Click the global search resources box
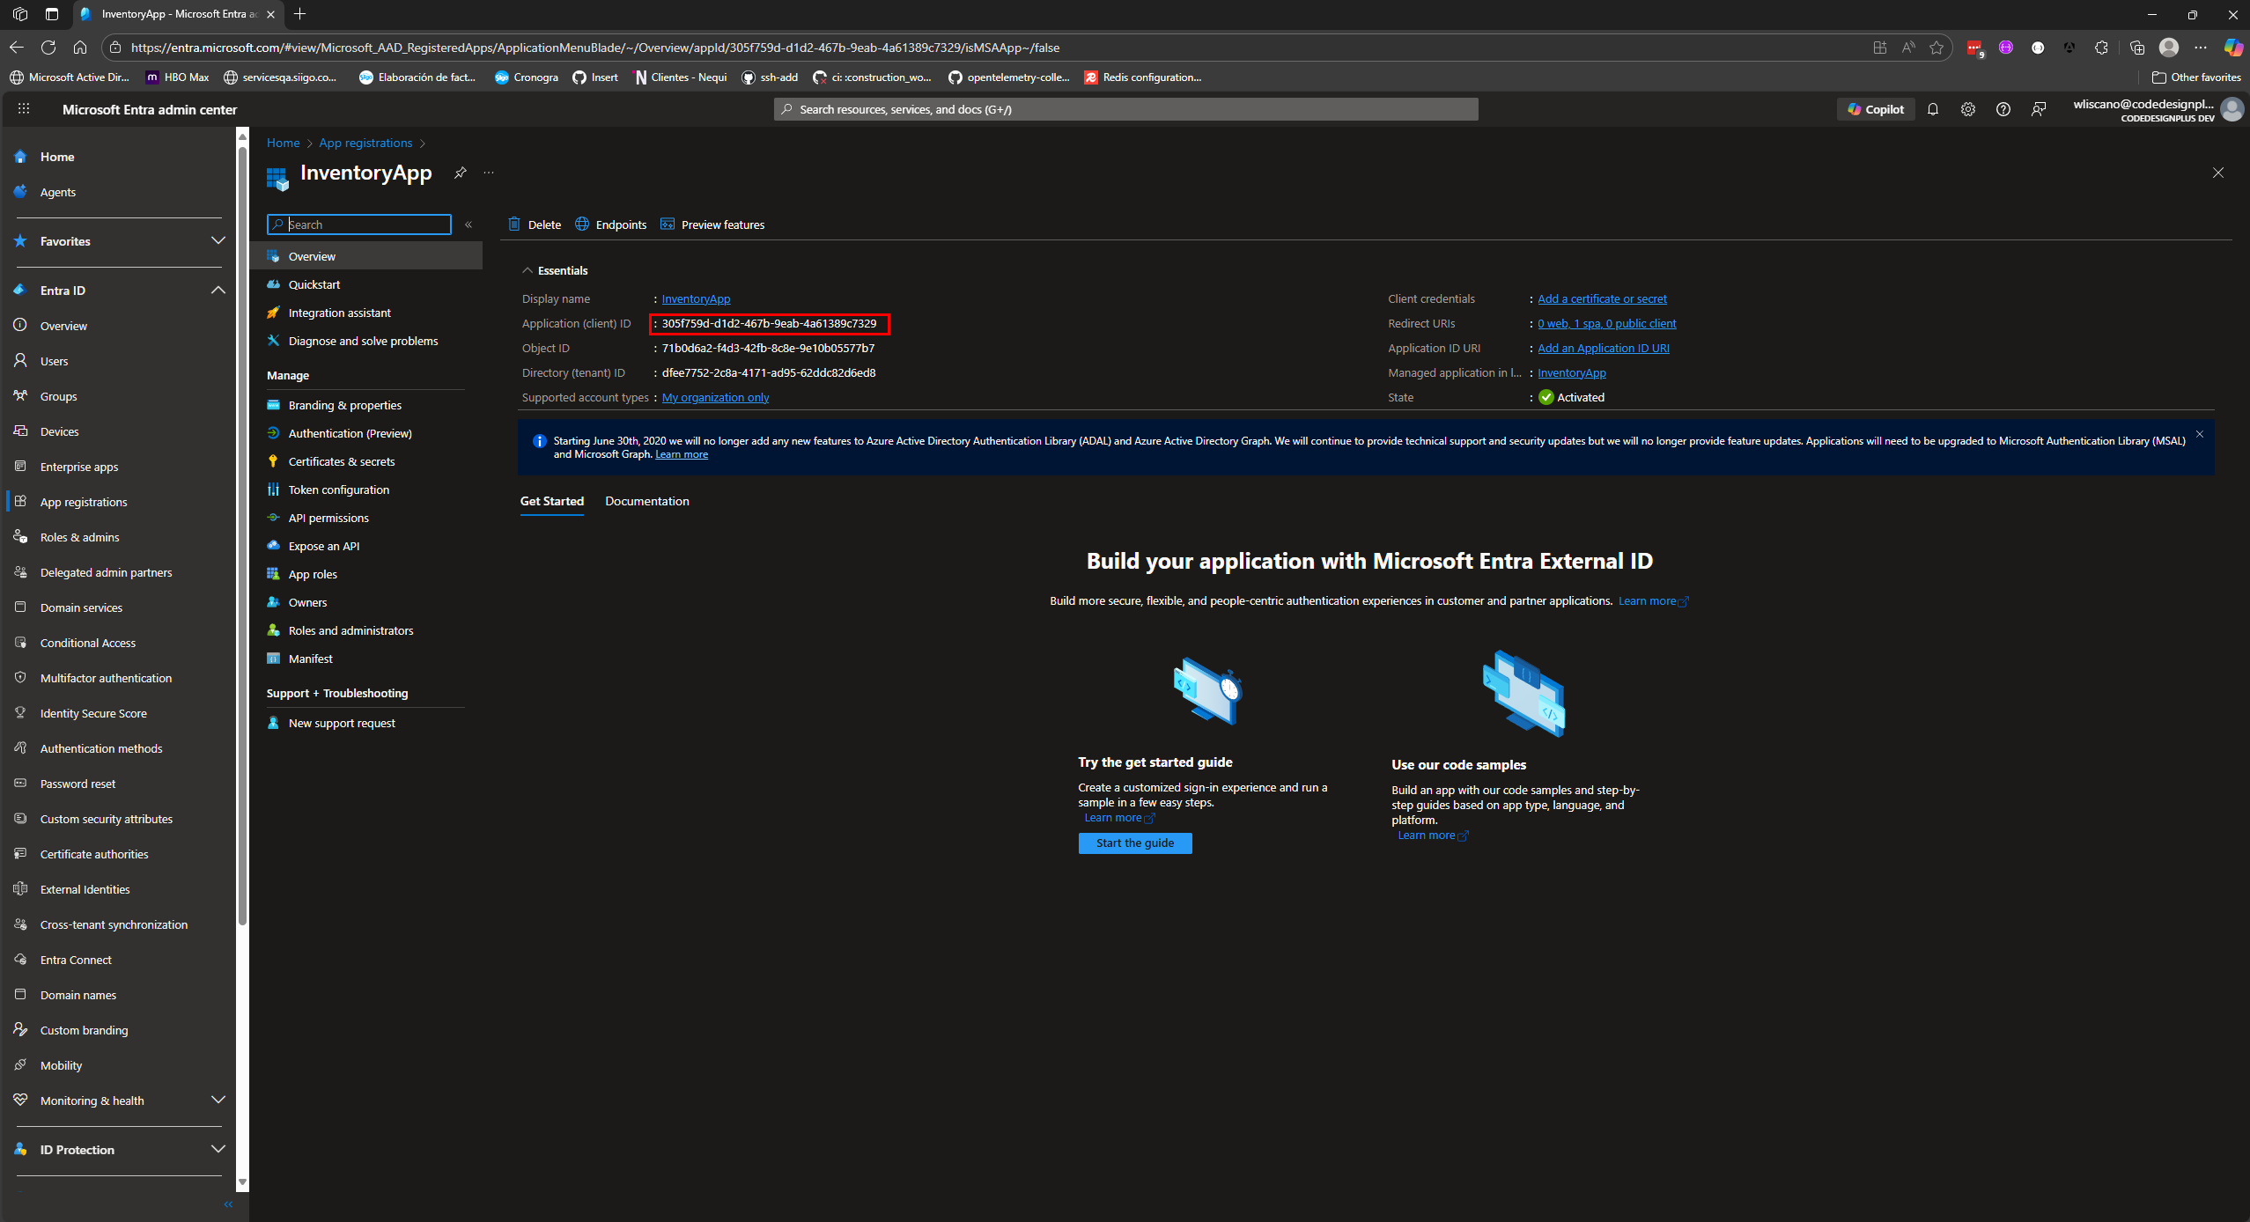Screen dimensions: 2250x1222 [1125, 109]
